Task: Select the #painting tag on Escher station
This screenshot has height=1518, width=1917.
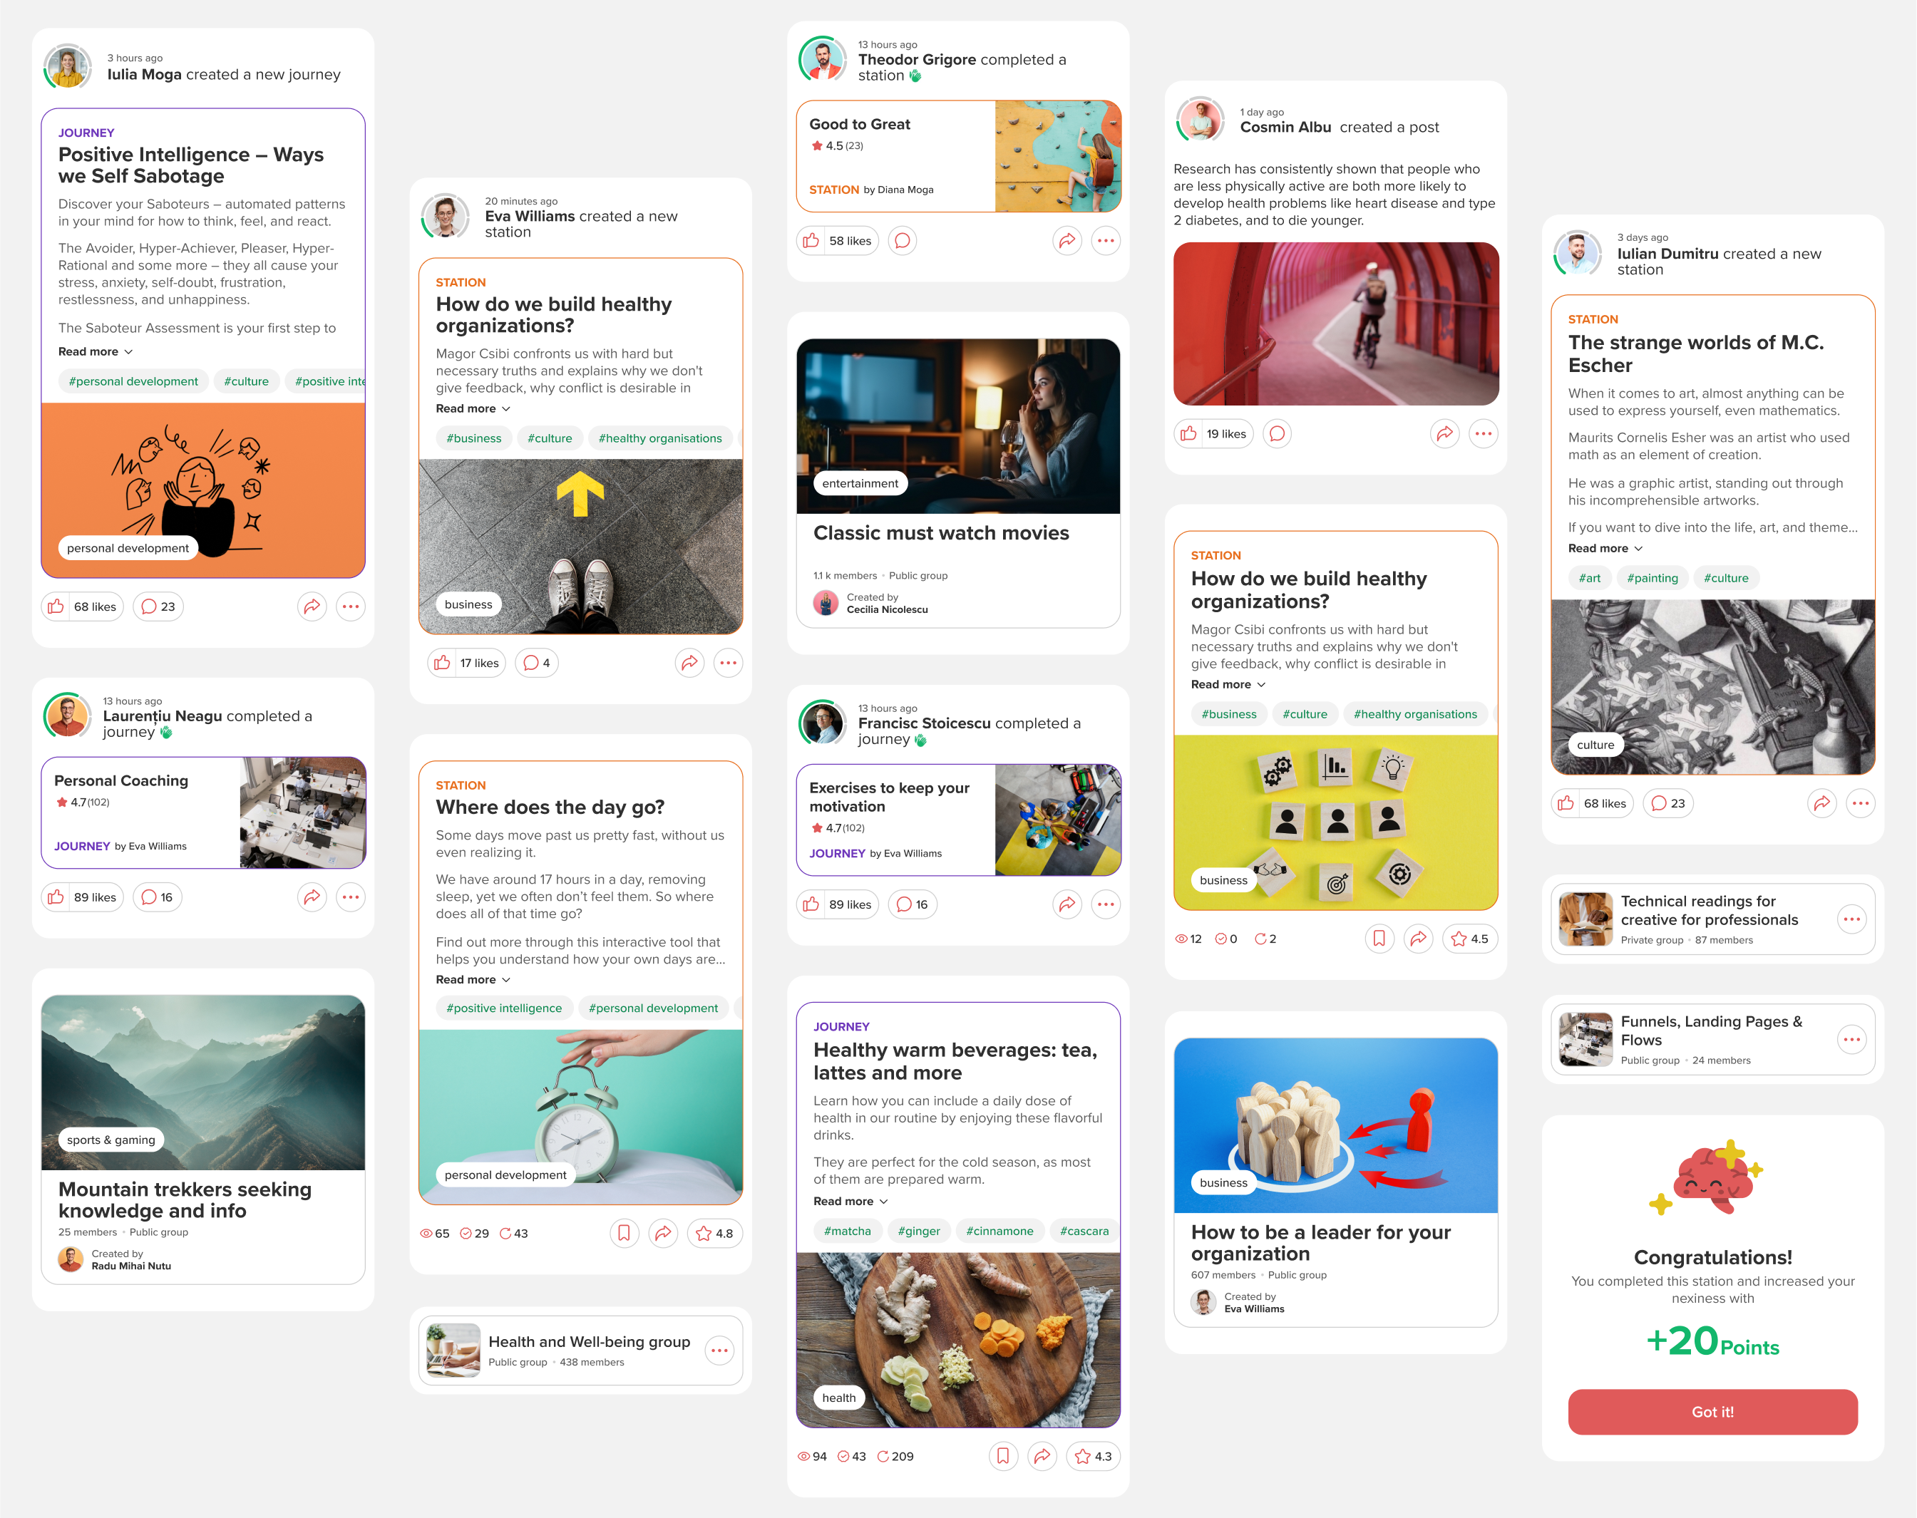Action: 1652,578
